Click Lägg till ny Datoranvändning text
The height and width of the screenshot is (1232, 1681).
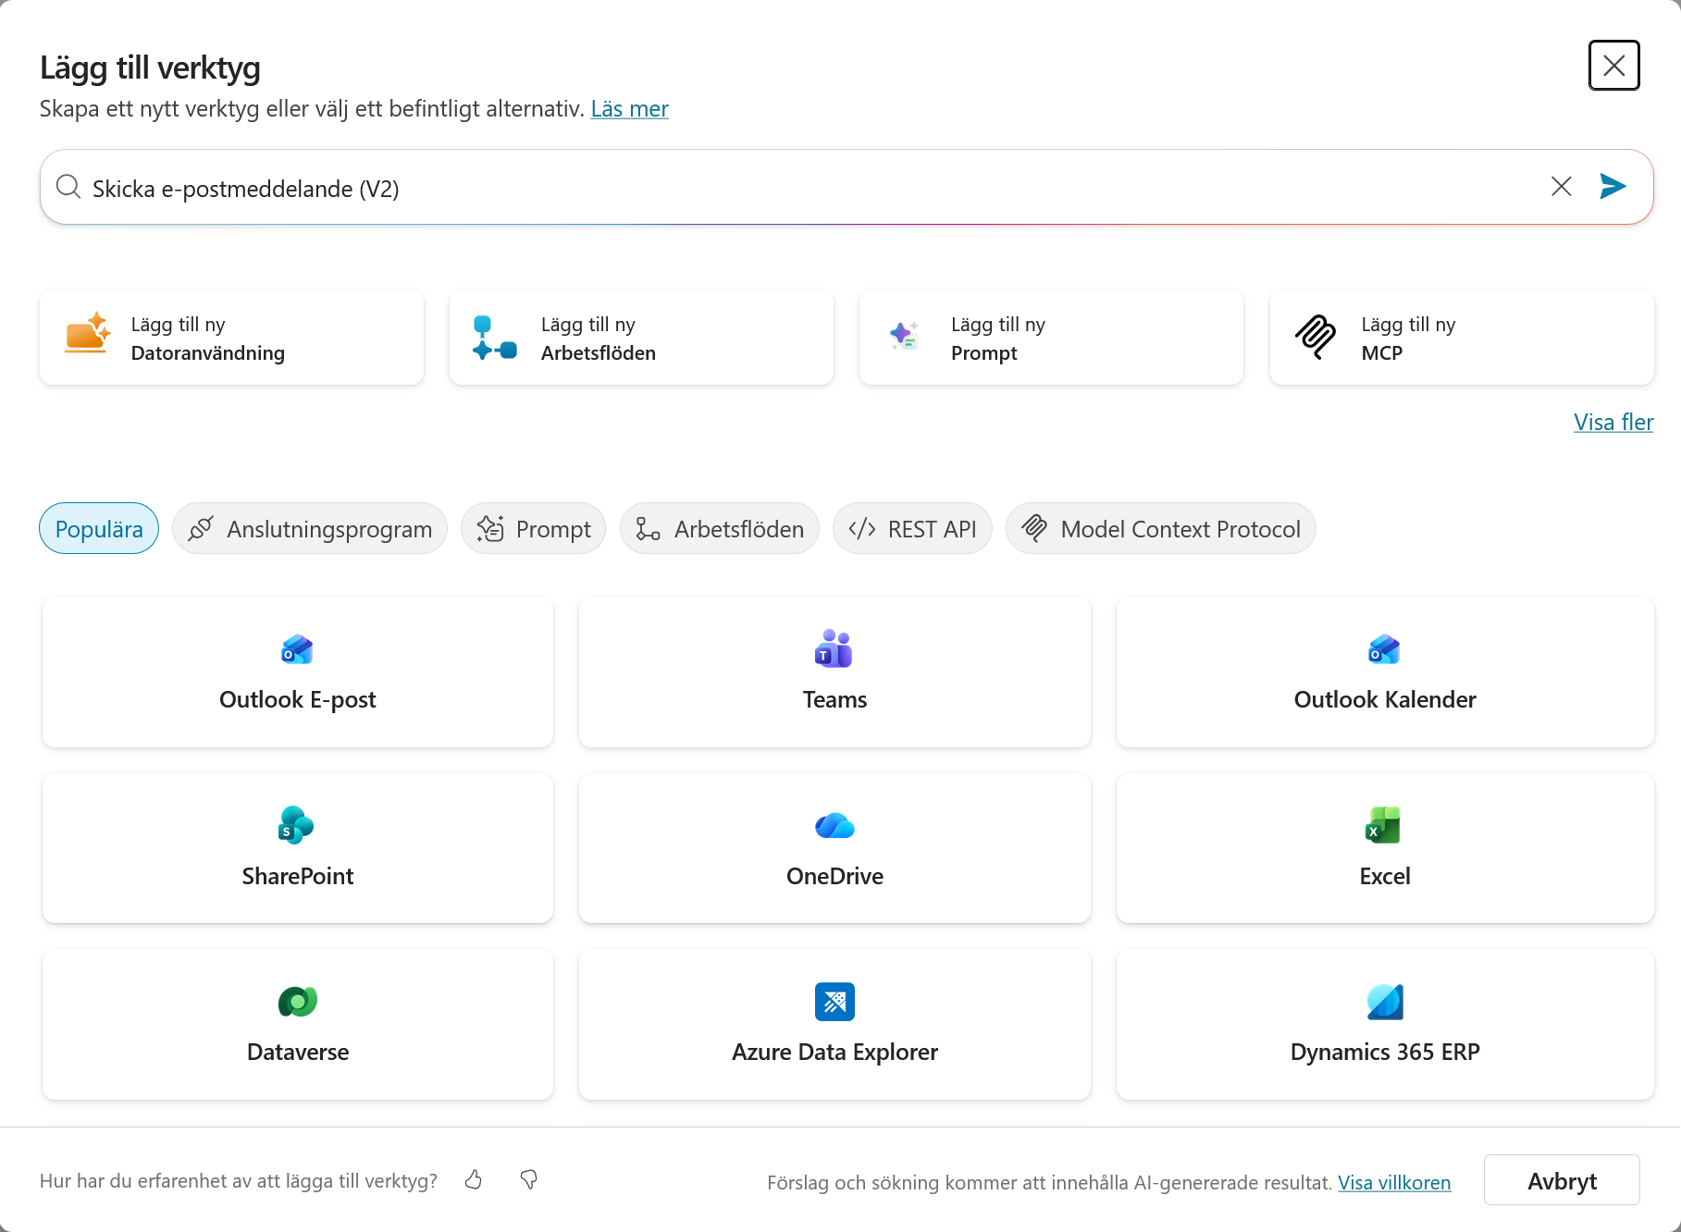click(208, 339)
